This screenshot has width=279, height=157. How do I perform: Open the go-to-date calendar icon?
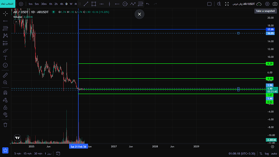58,153
